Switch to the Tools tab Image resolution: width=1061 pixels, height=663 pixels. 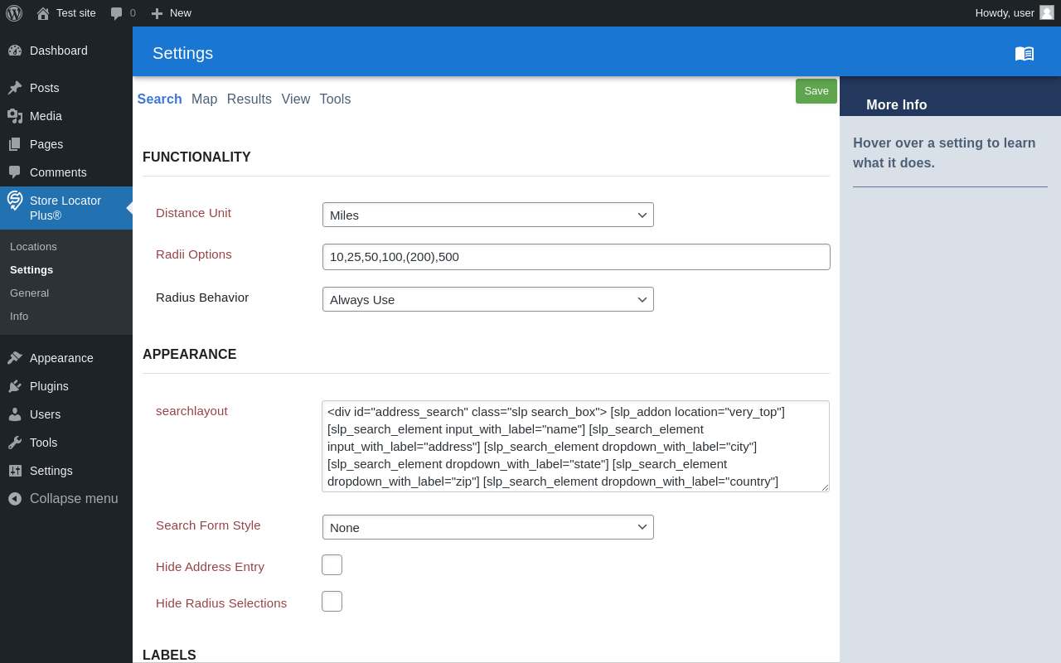(336, 99)
